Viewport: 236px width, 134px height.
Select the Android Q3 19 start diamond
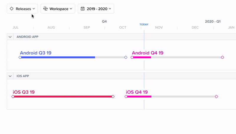click(x=20, y=57)
